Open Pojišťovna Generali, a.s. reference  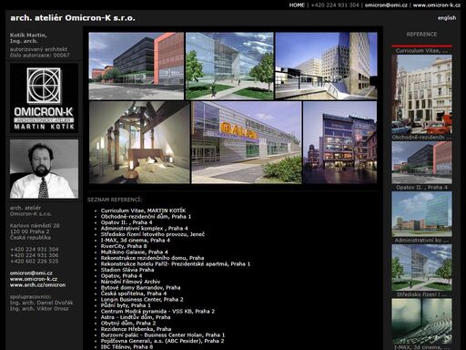click(x=162, y=341)
